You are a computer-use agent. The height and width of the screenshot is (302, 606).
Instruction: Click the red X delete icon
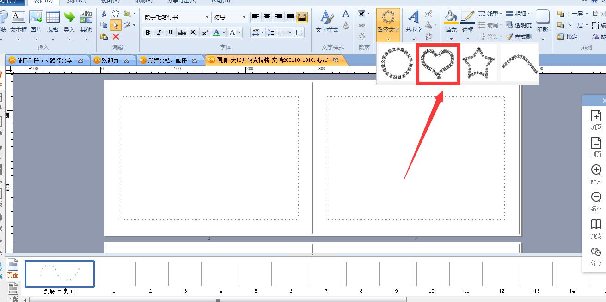click(116, 36)
